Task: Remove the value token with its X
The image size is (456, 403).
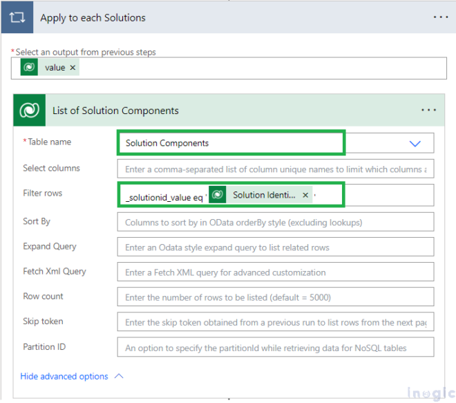Action: 73,68
